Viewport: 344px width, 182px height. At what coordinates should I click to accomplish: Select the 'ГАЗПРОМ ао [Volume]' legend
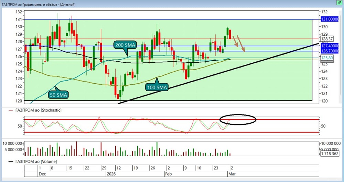coord(36,162)
